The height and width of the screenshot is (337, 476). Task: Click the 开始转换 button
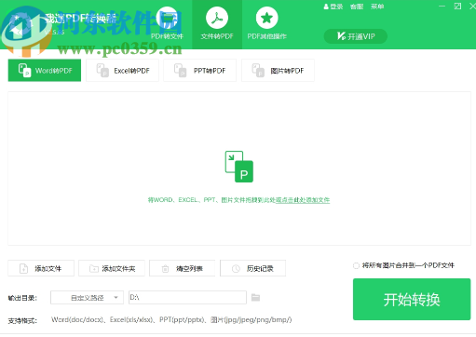(412, 300)
